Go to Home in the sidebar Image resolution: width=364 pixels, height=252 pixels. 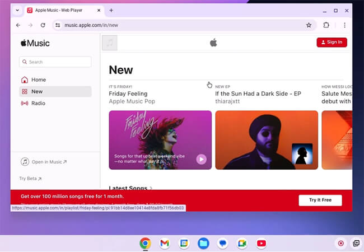click(55, 80)
